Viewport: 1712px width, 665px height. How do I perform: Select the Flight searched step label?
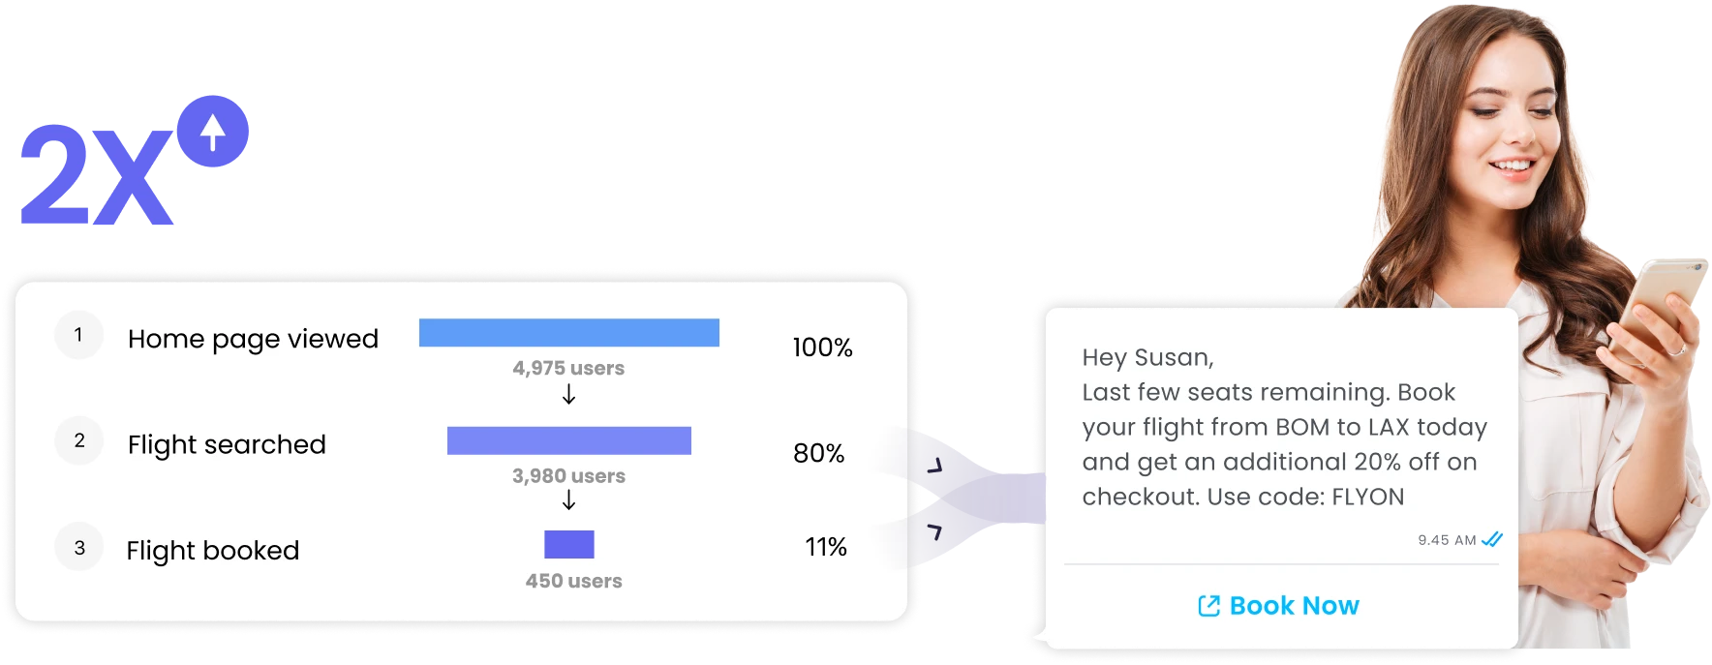coord(227,445)
